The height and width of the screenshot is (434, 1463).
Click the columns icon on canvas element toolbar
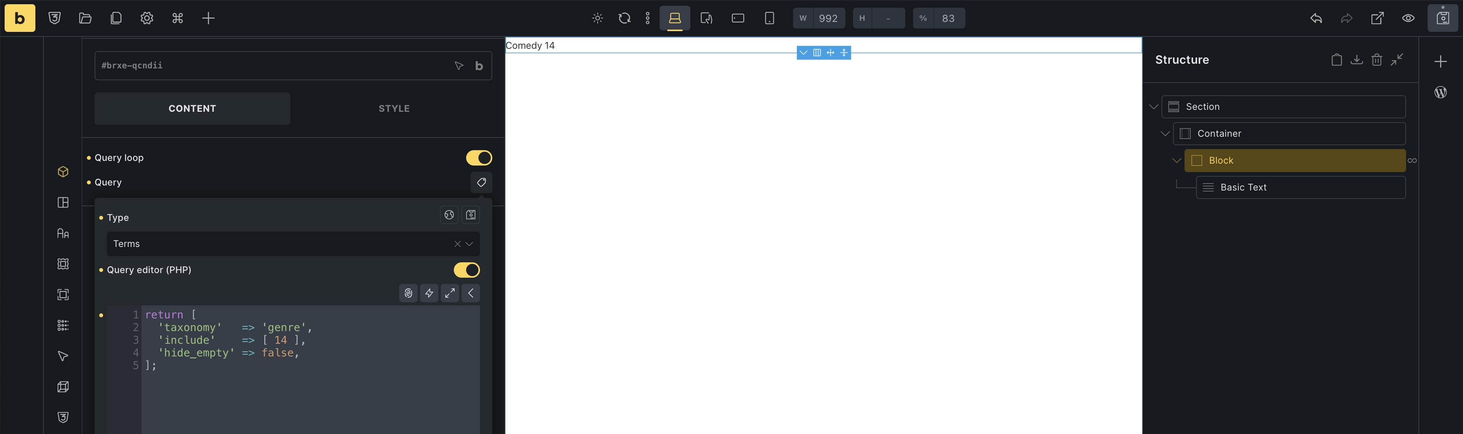[817, 53]
